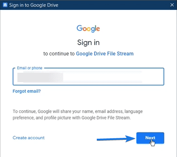
Task: Click the 'to continue to' text
Action: point(59,54)
